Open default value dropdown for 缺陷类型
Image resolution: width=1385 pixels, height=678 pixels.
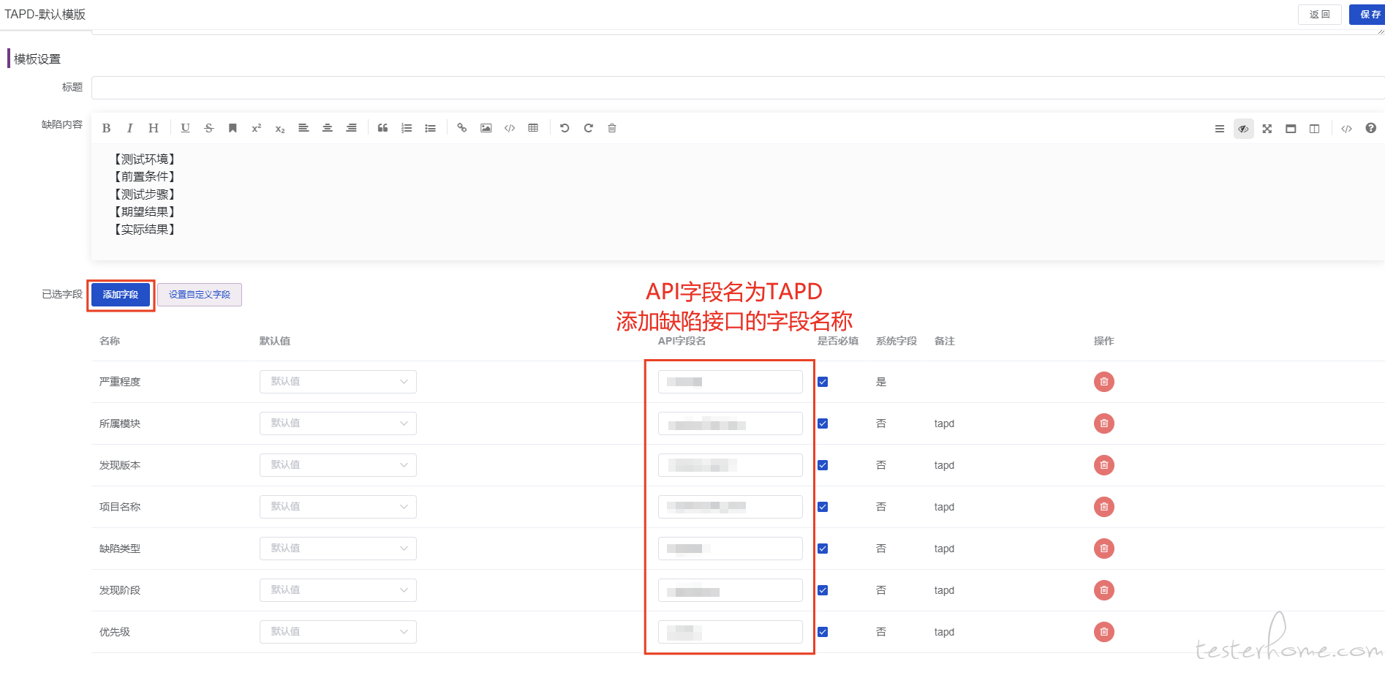coord(338,549)
